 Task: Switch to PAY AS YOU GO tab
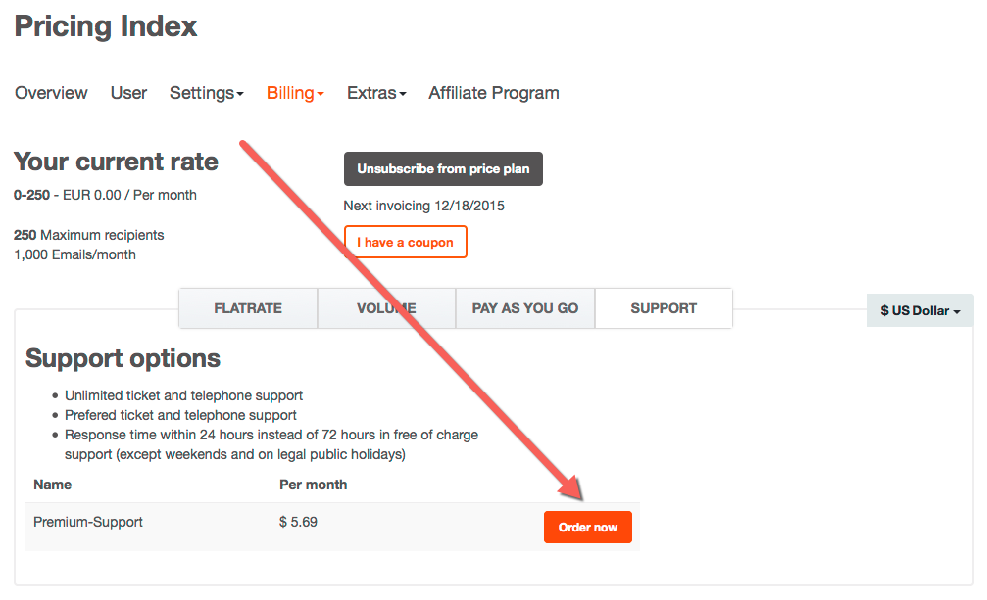[x=525, y=308]
